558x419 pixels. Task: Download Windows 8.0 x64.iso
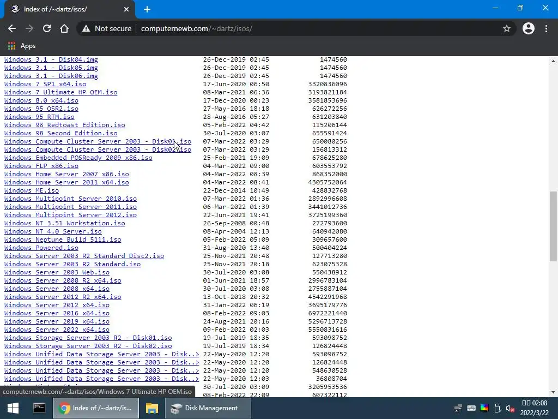(41, 100)
